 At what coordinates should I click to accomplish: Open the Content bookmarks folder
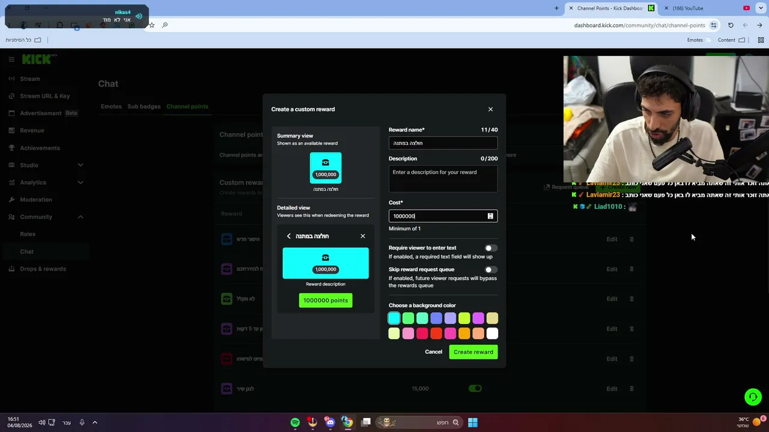coord(731,40)
